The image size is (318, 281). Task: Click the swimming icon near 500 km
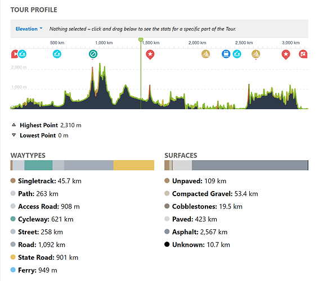click(x=57, y=54)
